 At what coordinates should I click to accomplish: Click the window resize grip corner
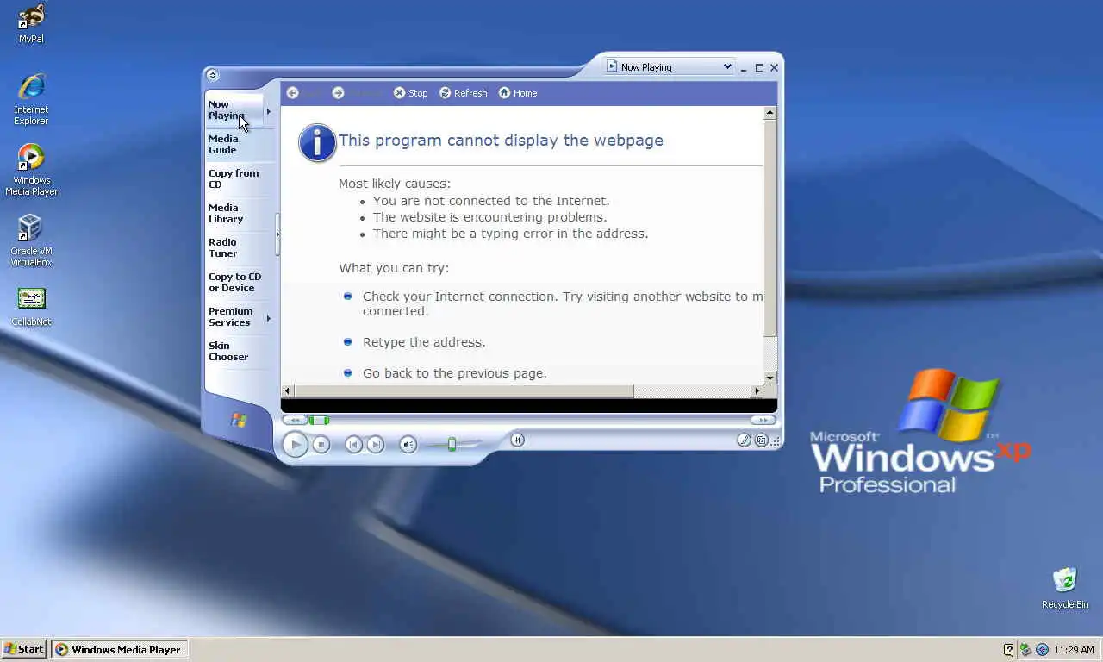coord(776,442)
